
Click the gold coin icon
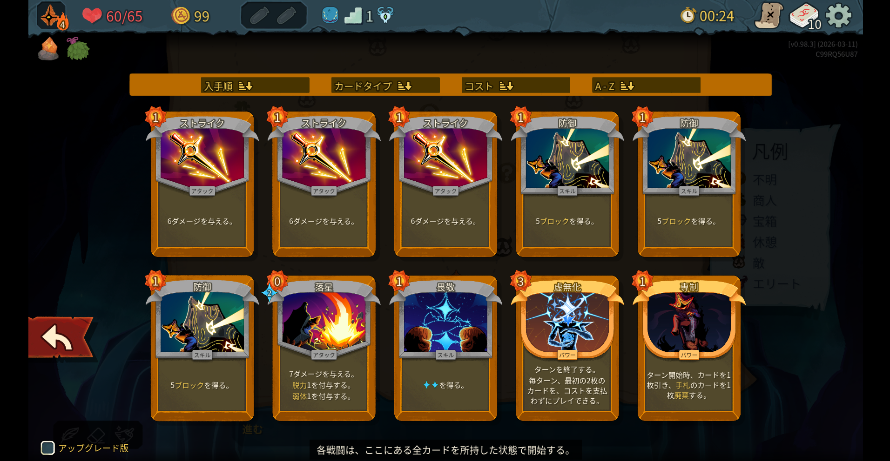(x=181, y=16)
